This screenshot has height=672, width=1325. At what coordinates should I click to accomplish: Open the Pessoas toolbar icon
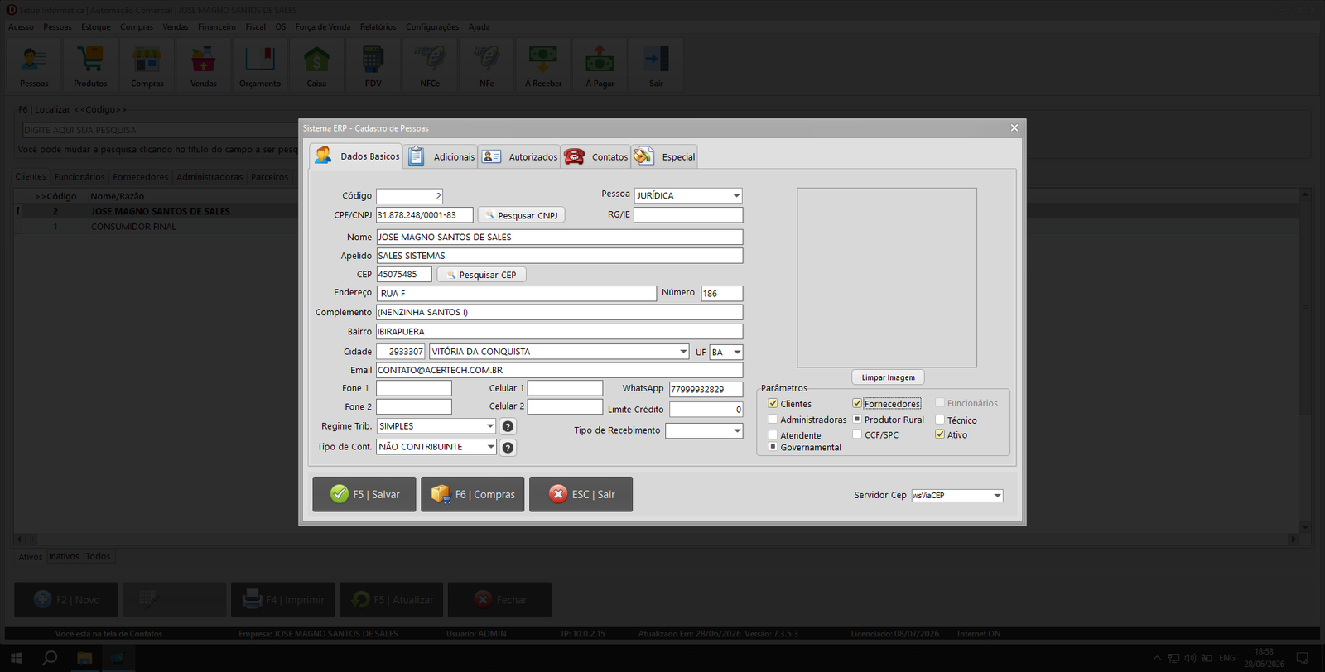coord(34,64)
